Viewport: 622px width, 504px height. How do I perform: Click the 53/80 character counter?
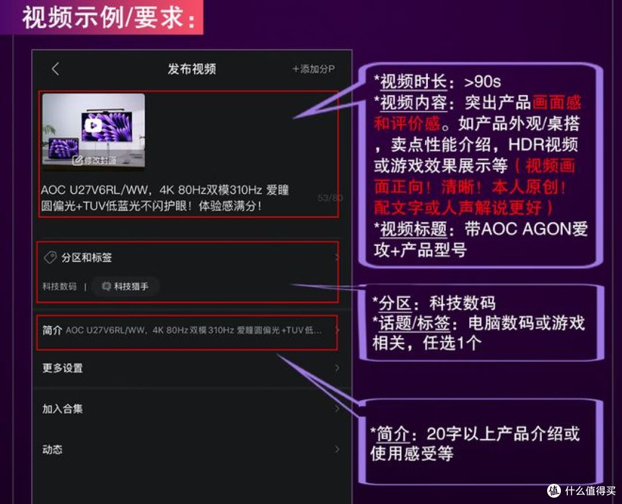pyautogui.click(x=330, y=198)
